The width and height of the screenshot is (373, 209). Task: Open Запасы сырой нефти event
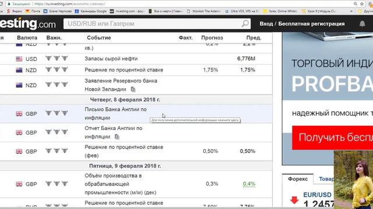coord(111,59)
